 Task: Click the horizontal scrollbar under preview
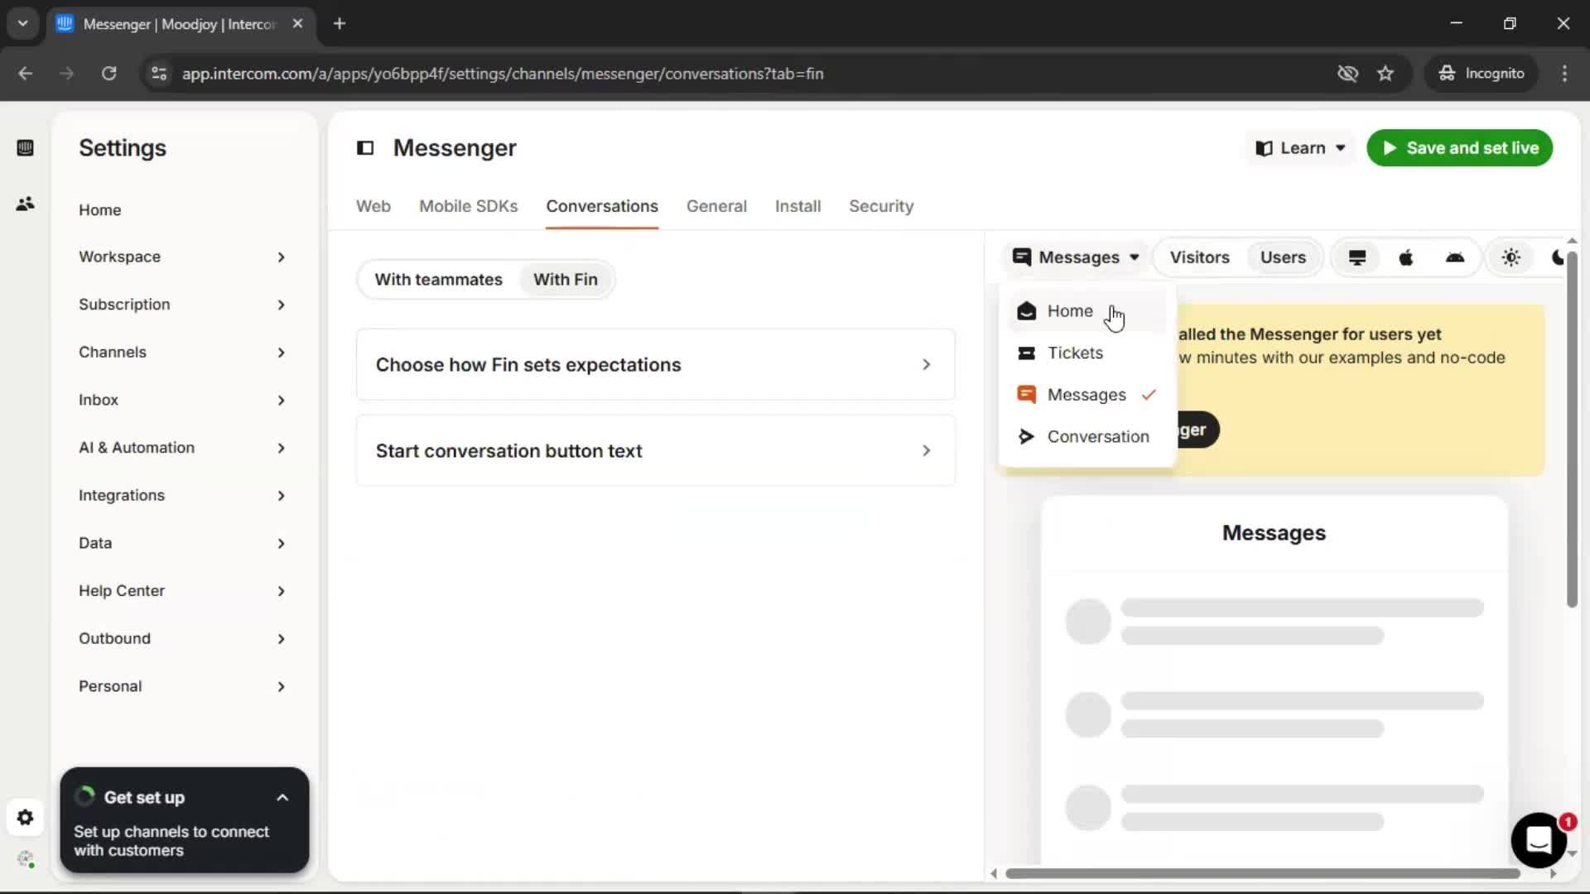click(x=1263, y=874)
